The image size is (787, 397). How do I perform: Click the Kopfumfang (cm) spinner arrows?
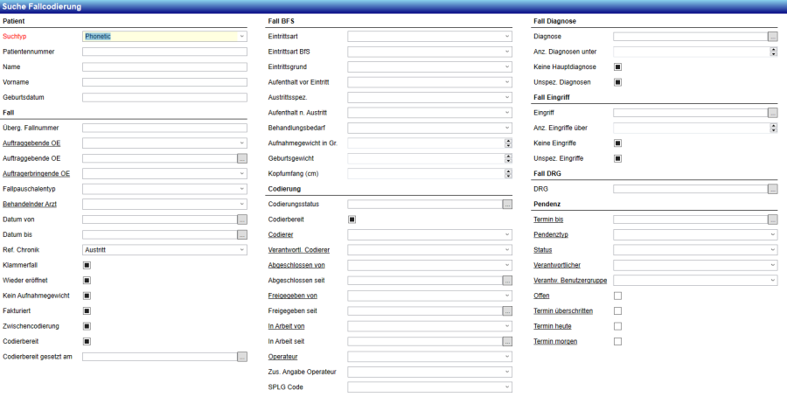(x=508, y=174)
